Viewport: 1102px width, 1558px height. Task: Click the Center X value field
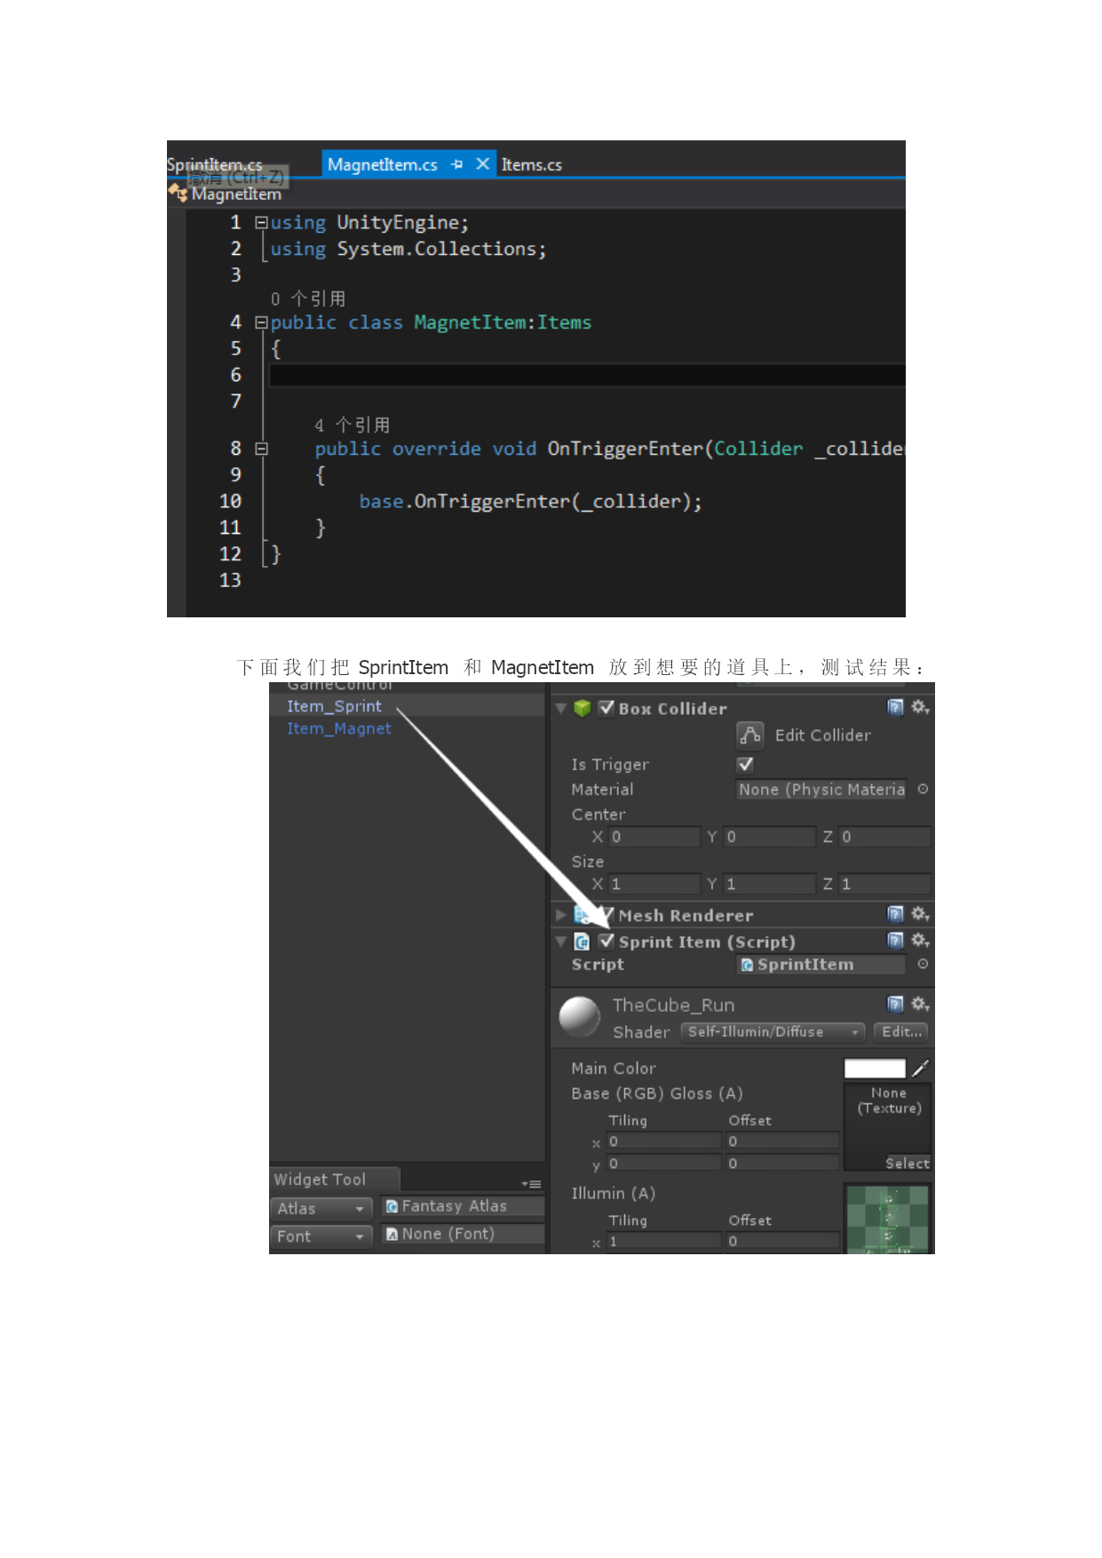click(655, 837)
